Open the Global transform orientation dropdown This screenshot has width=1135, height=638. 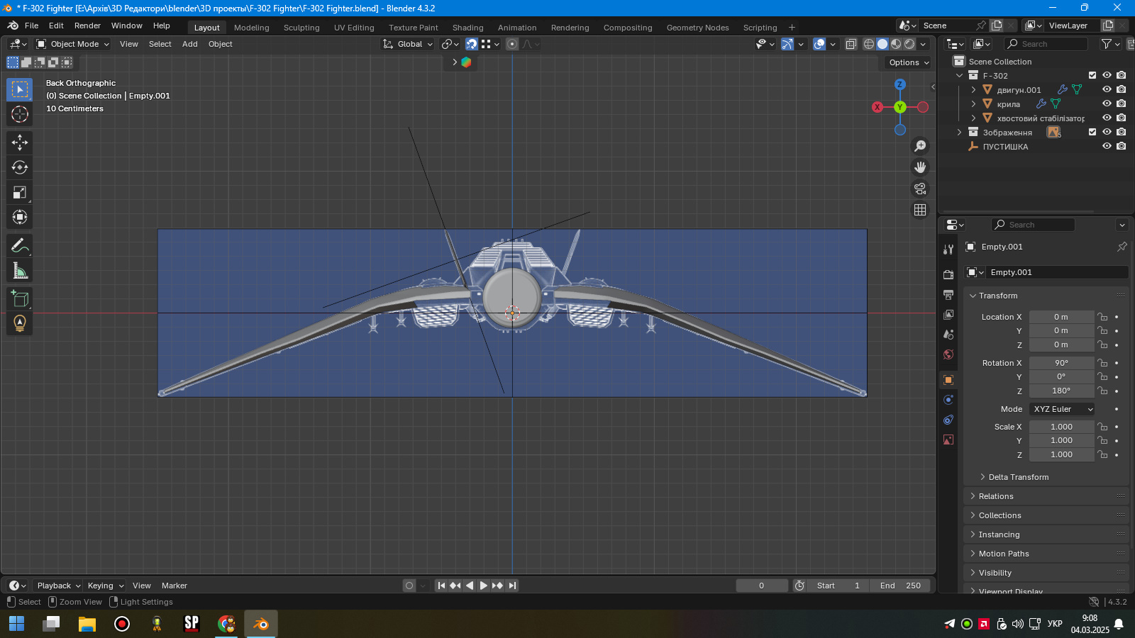click(x=407, y=44)
